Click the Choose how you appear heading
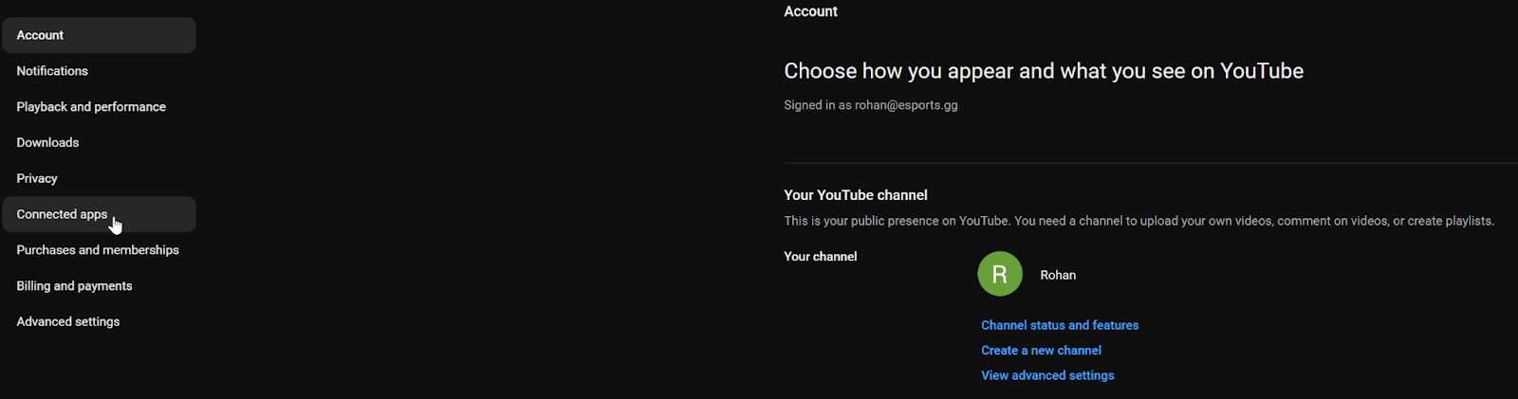1518x399 pixels. pos(1044,71)
